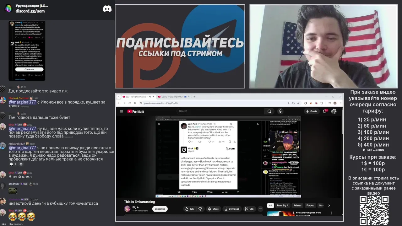The width and height of the screenshot is (402, 226).
Task: Click Big A channel avatar
Action: click(127, 209)
